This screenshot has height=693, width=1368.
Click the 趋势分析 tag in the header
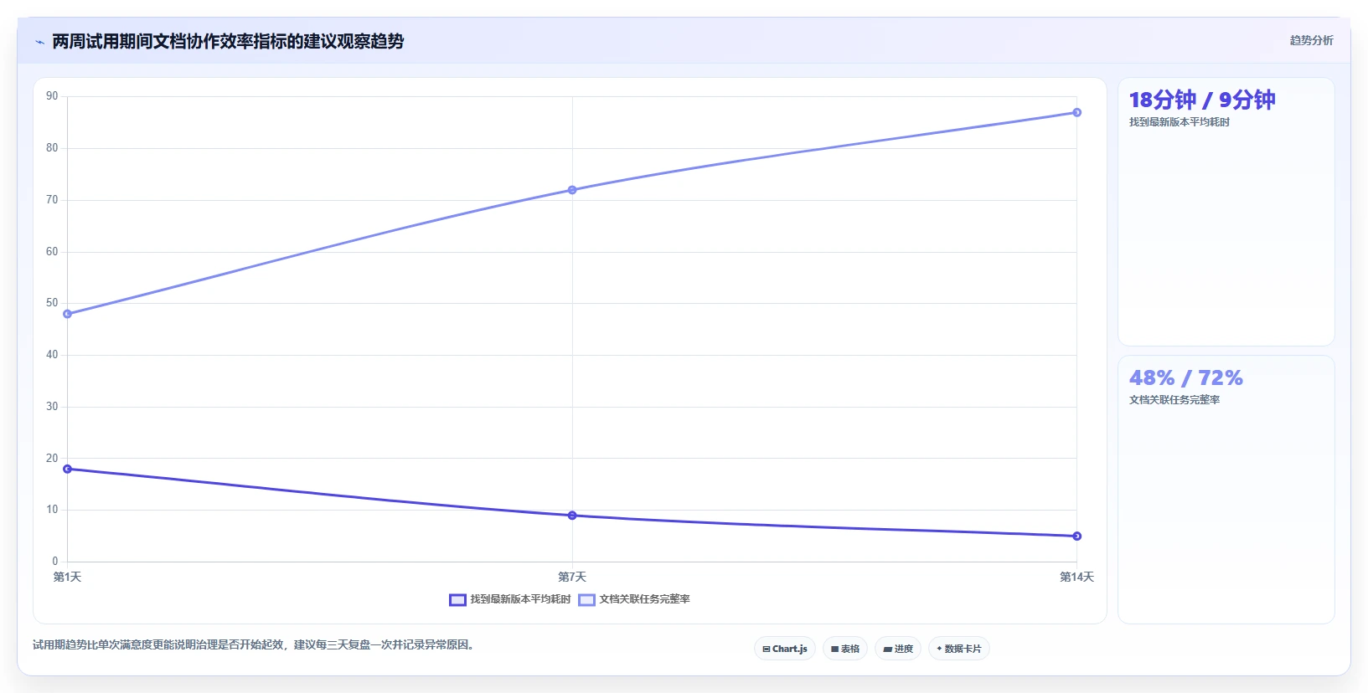point(1311,40)
